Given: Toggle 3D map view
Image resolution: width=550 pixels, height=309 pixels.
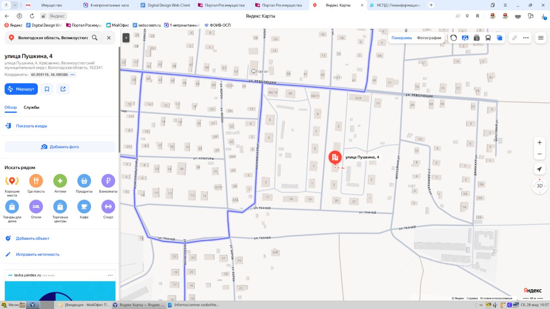Looking at the screenshot, I should [x=540, y=186].
